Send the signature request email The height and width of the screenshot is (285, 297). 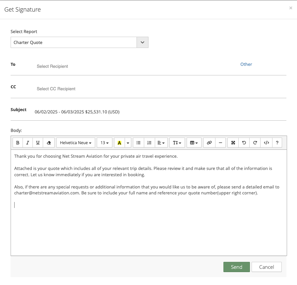(237, 267)
